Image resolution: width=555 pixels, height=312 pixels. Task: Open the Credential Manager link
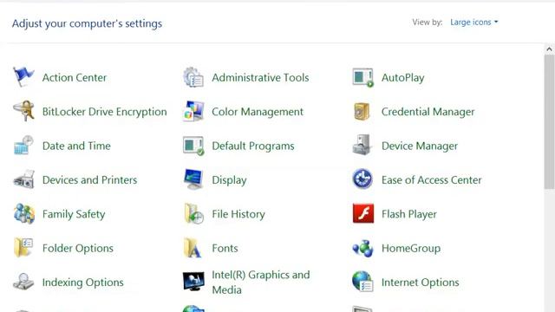point(428,112)
